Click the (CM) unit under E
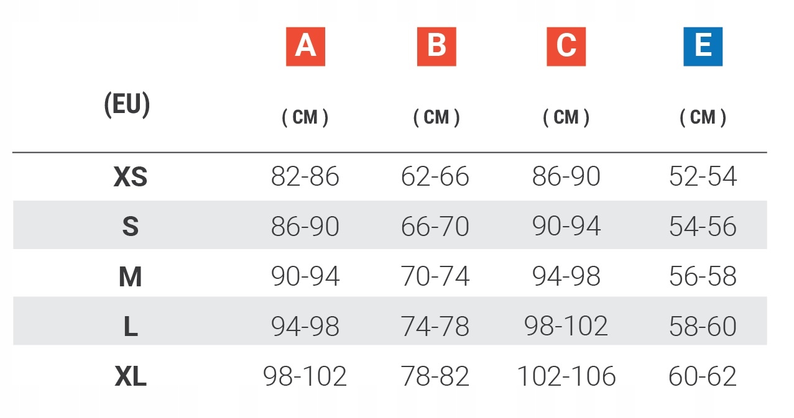Image resolution: width=794 pixels, height=418 pixels. (703, 117)
